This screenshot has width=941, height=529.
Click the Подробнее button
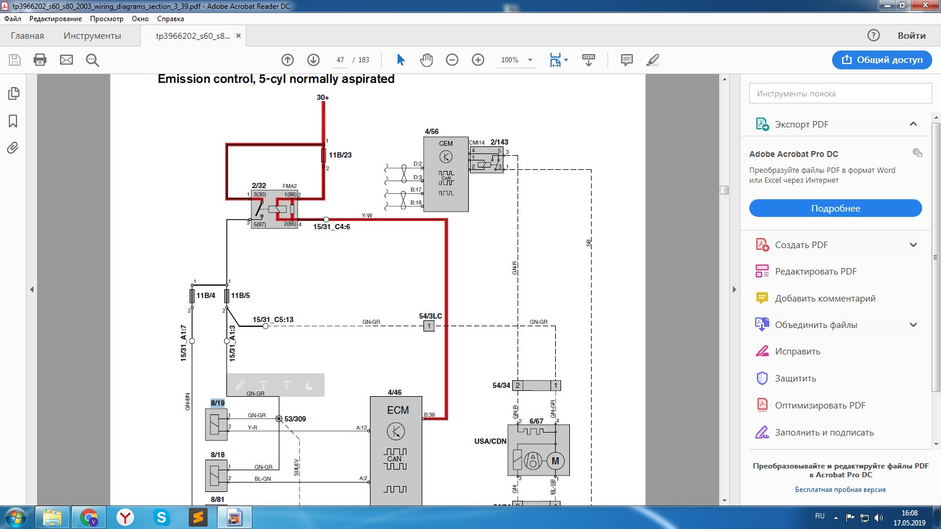click(x=835, y=208)
